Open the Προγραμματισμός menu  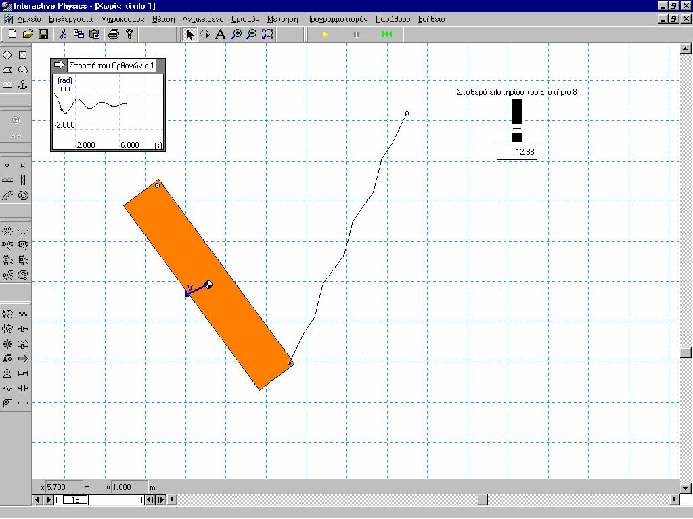[337, 19]
